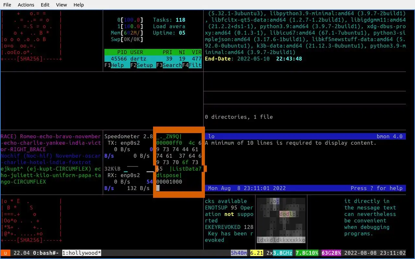
Task: Click the 00000ff0 hex offset
Action: pos(169,143)
